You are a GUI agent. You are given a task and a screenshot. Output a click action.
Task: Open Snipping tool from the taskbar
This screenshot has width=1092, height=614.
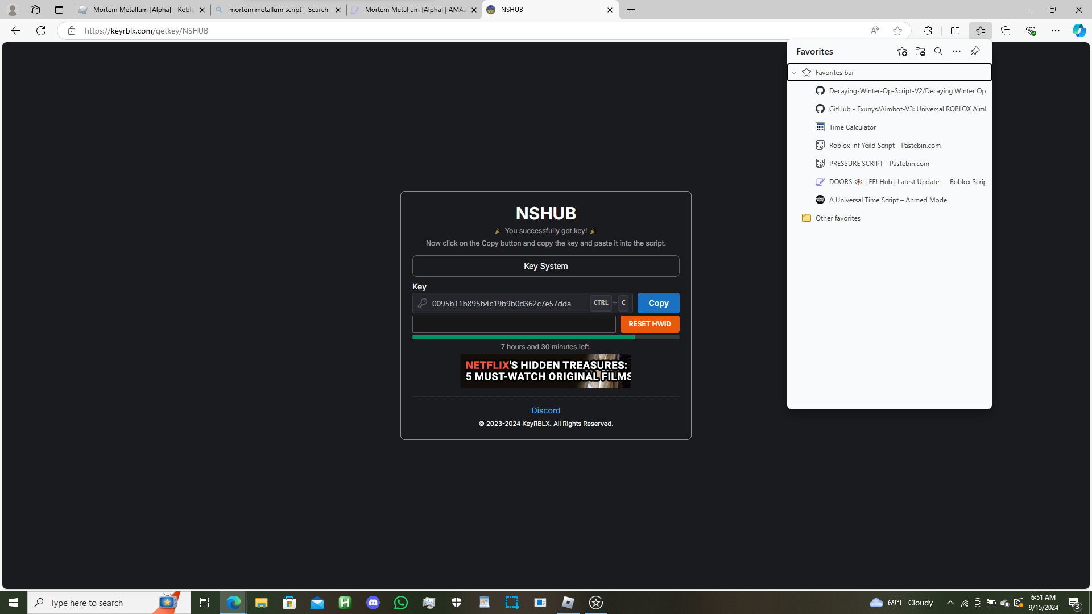(x=512, y=603)
